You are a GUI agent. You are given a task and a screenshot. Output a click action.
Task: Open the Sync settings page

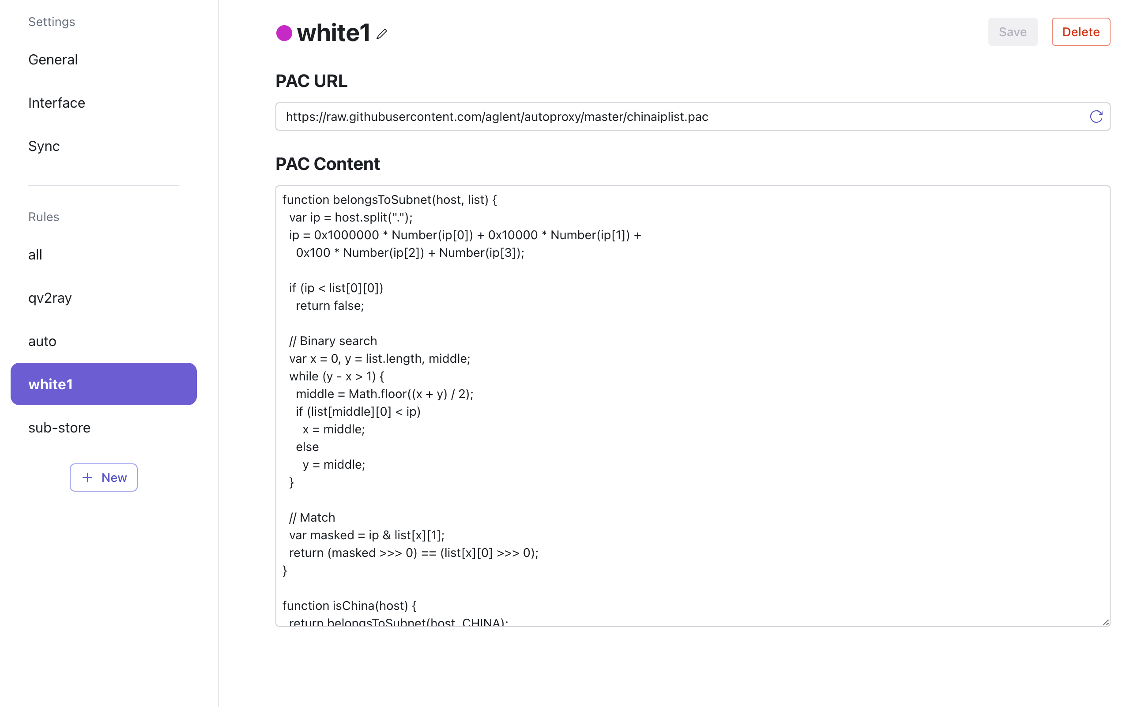coord(44,146)
